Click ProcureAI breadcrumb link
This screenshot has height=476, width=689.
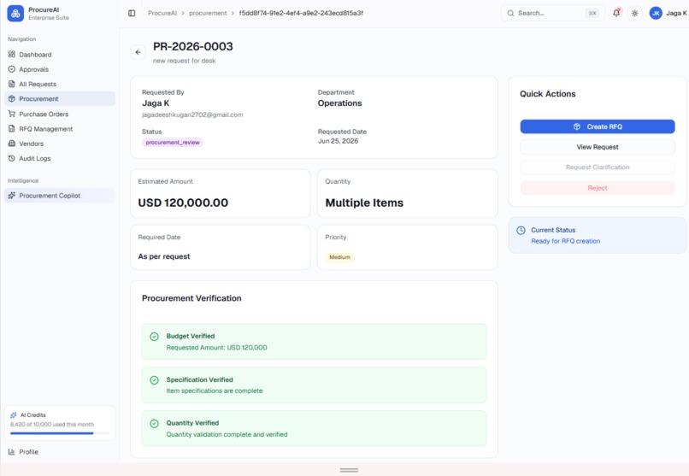(x=162, y=13)
